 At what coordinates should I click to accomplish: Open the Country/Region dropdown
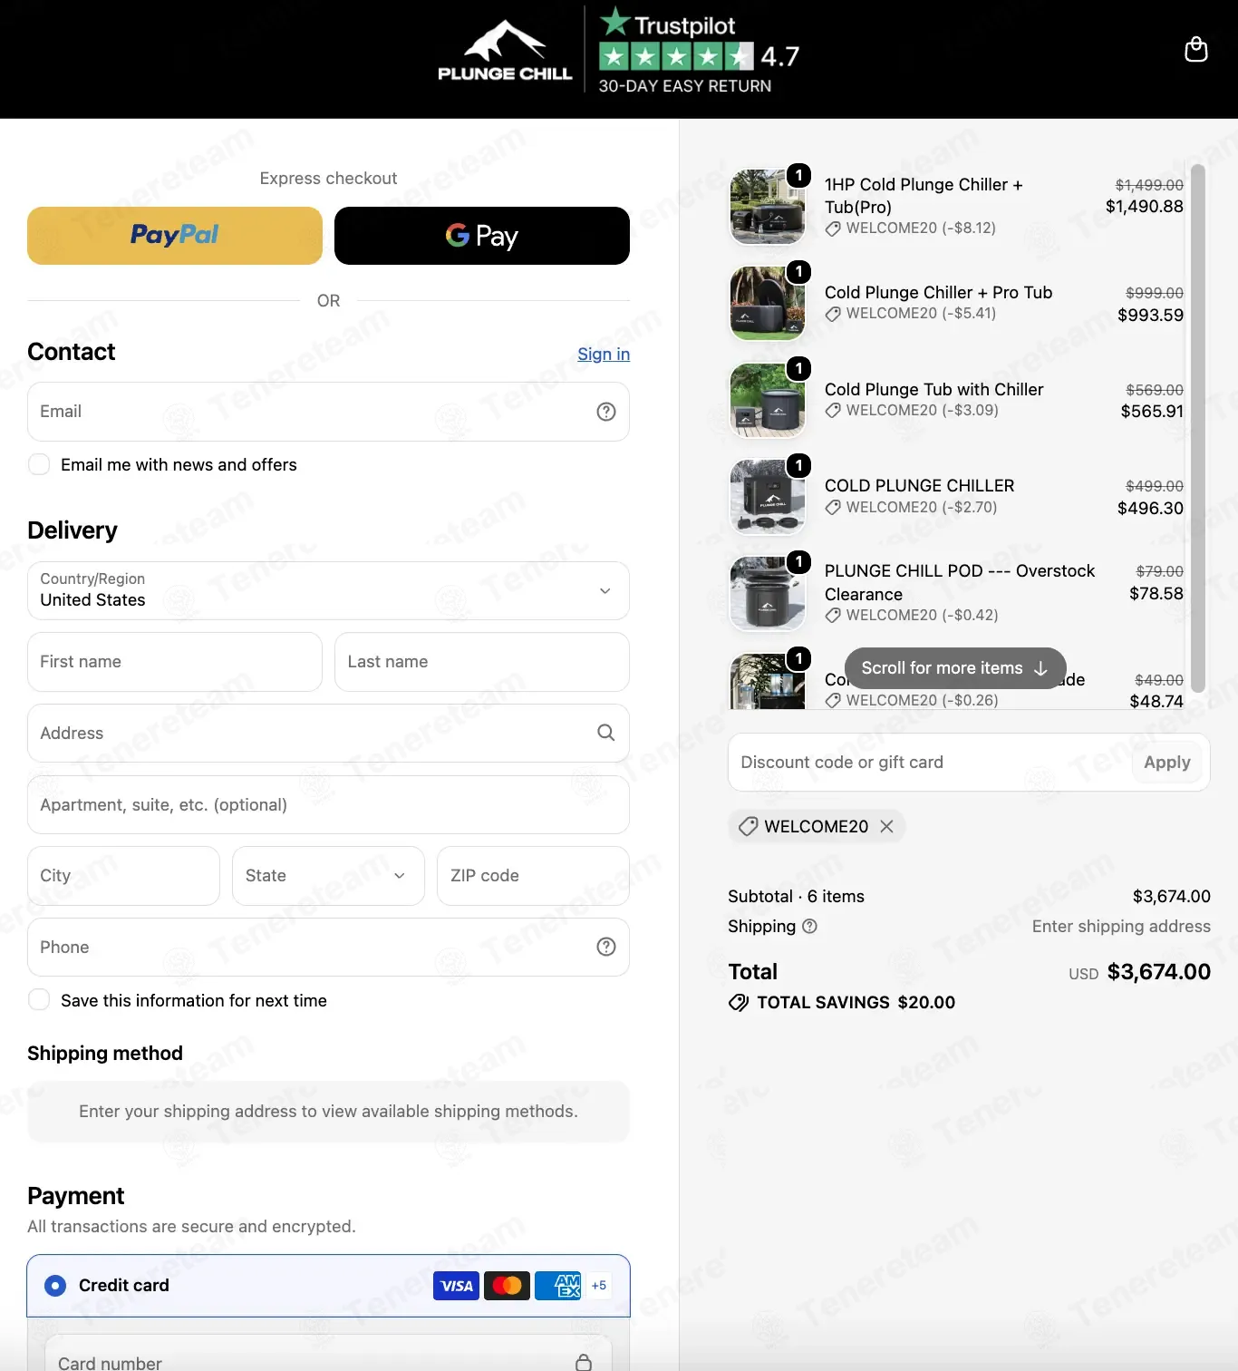[328, 591]
